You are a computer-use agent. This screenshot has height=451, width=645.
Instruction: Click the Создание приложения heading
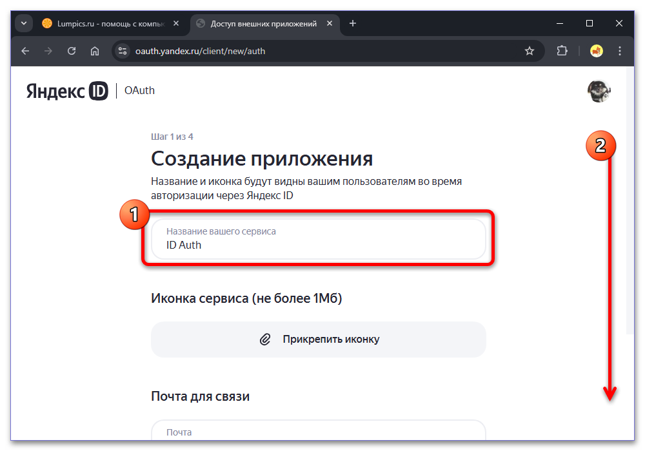pyautogui.click(x=262, y=158)
